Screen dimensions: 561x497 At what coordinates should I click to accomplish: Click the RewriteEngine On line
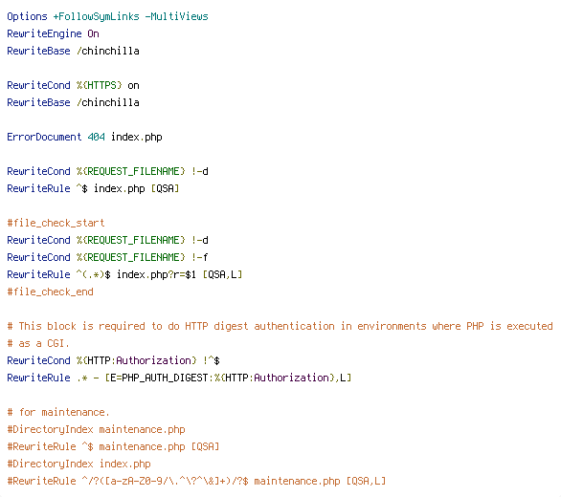click(53, 33)
